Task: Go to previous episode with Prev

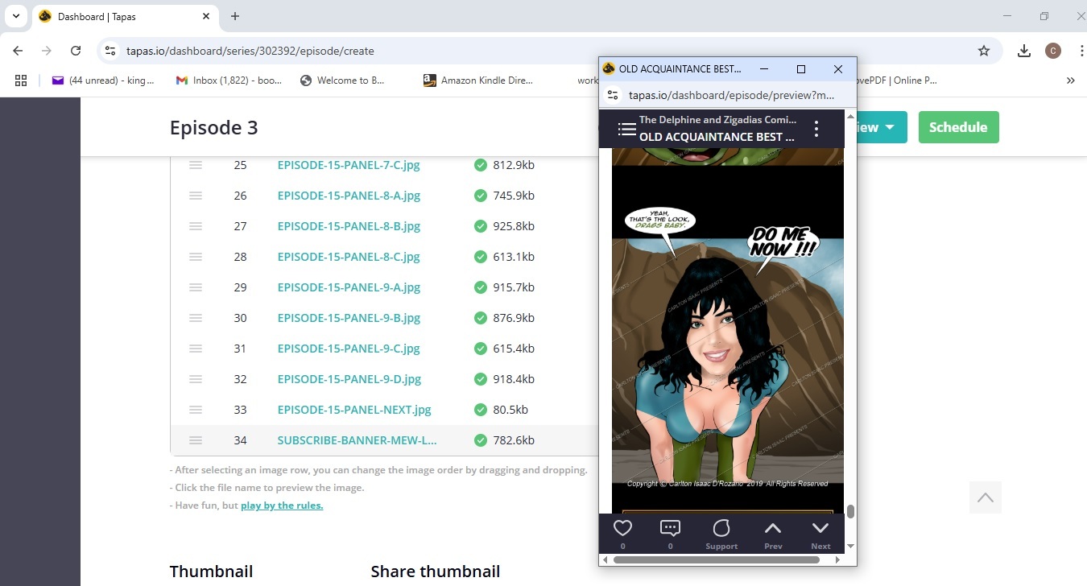Action: point(773,533)
